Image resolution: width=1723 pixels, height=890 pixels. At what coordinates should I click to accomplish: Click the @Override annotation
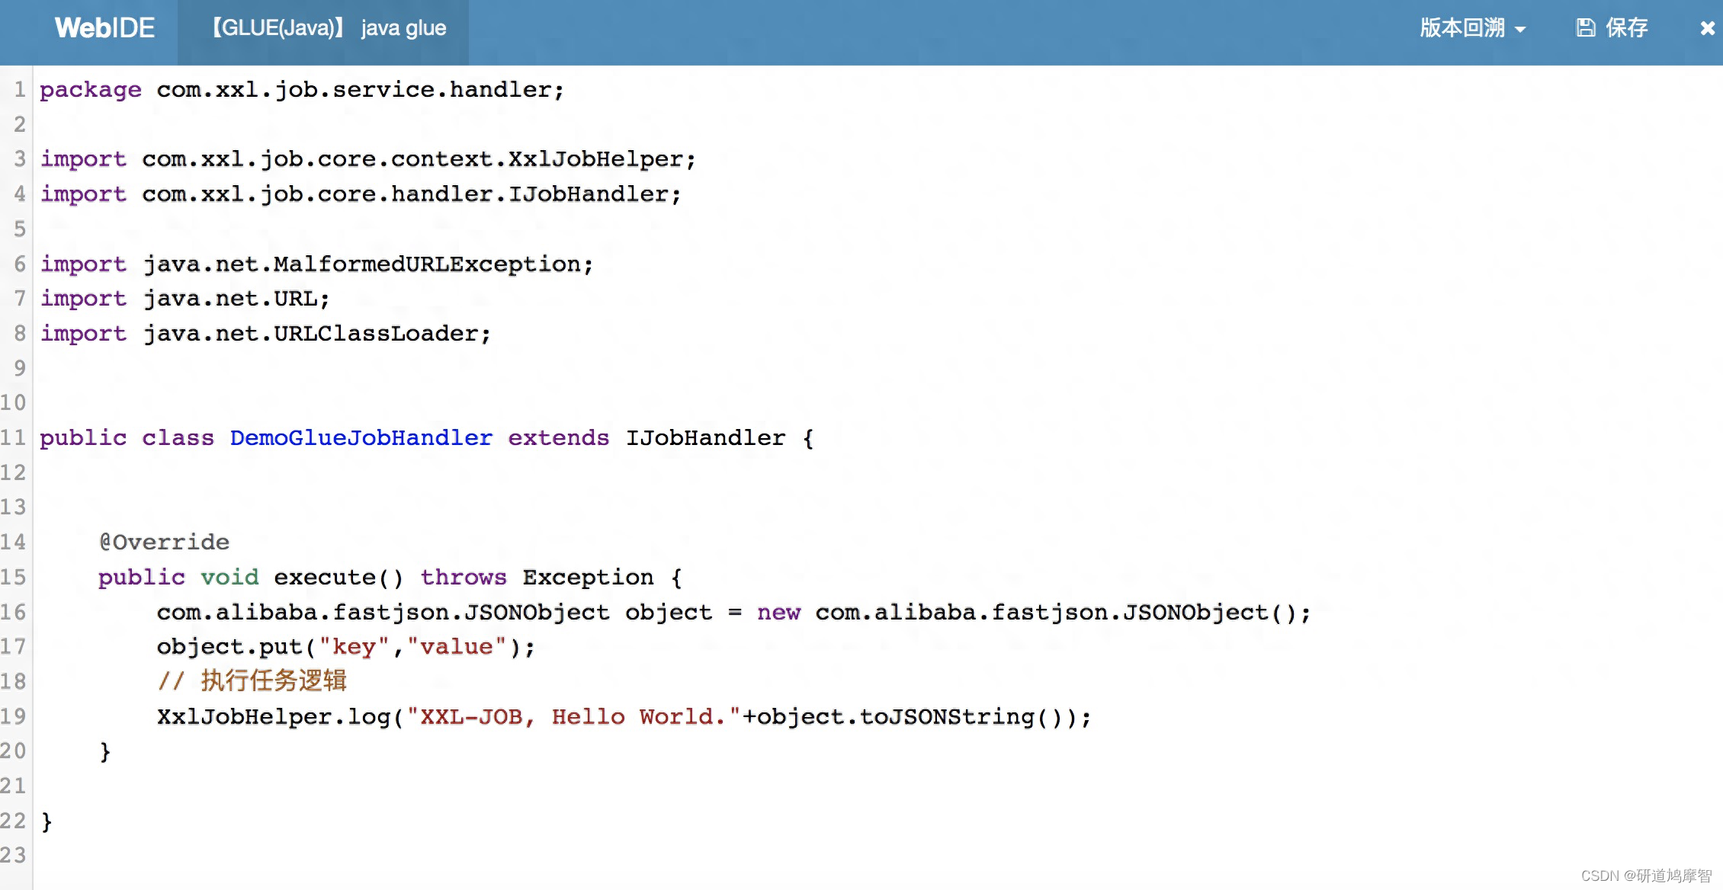(164, 542)
